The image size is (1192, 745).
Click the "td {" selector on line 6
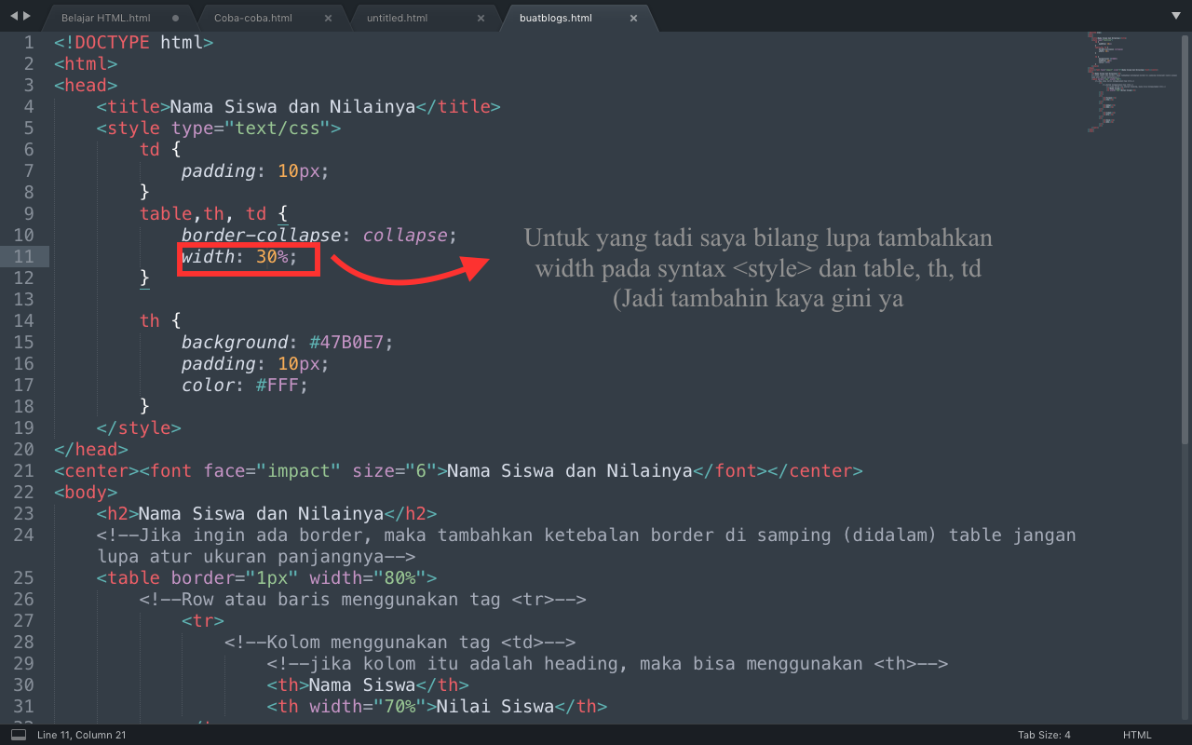(160, 149)
